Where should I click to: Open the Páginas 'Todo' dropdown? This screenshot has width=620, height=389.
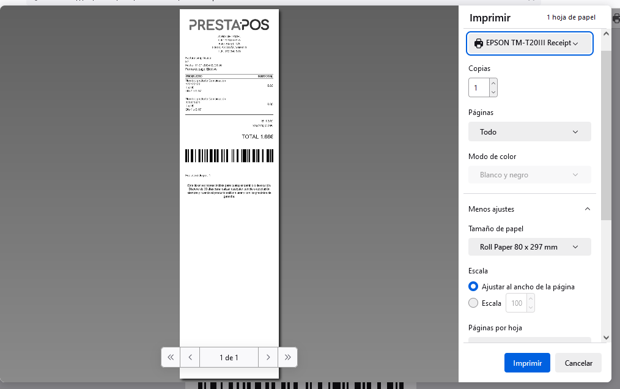[530, 132]
